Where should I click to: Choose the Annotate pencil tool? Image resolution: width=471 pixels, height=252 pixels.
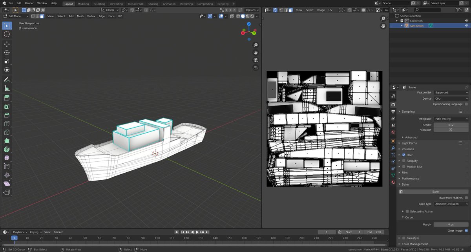pyautogui.click(x=7, y=80)
